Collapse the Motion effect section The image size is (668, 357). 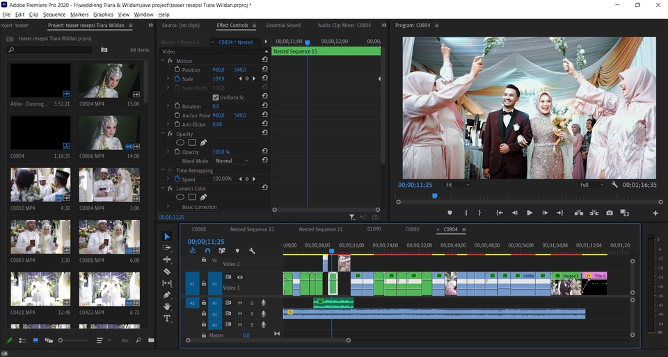click(x=163, y=61)
